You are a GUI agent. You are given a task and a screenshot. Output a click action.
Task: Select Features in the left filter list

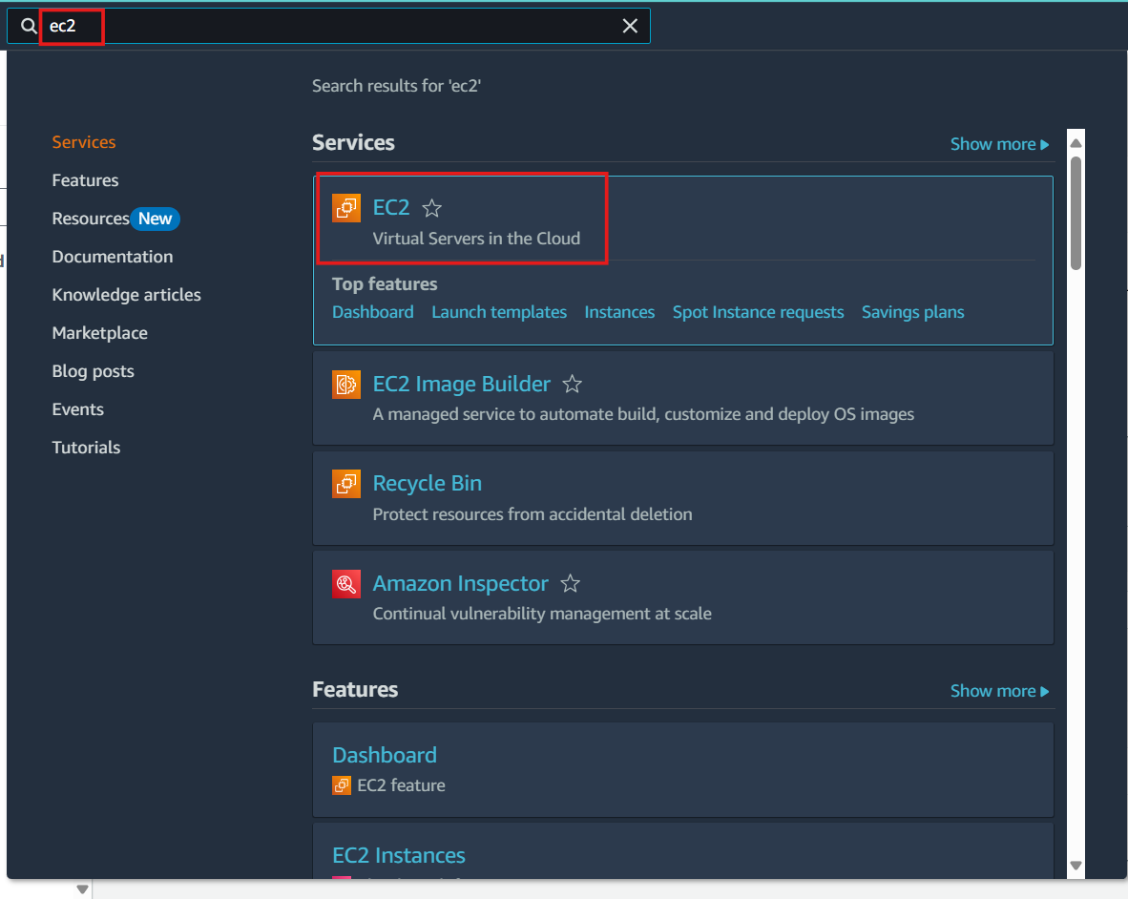pyautogui.click(x=85, y=179)
